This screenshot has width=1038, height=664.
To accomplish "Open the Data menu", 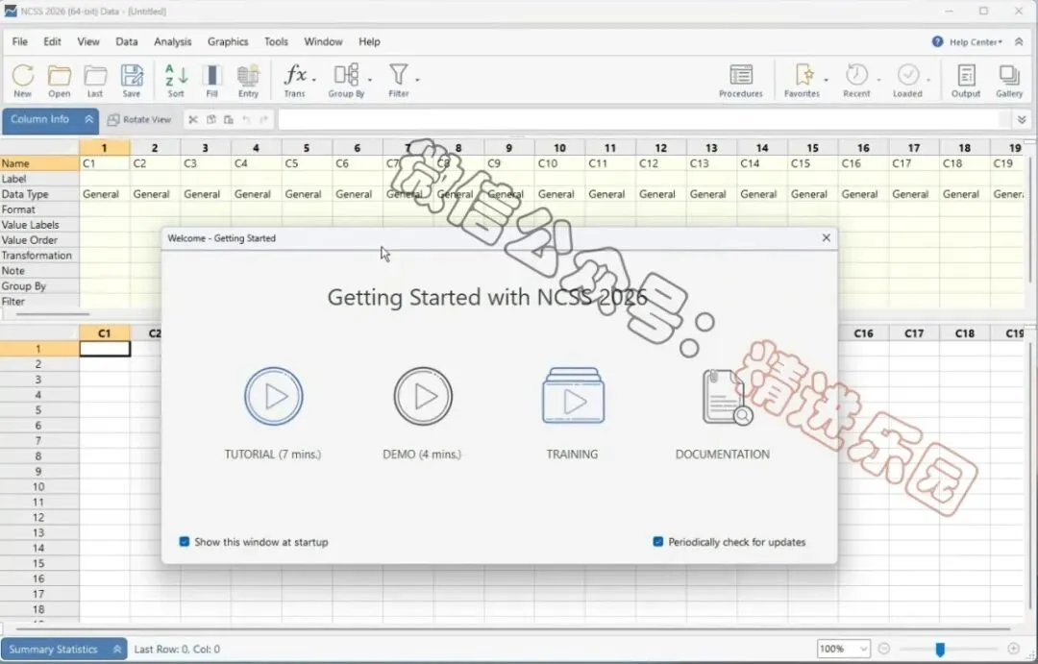I will coord(127,41).
